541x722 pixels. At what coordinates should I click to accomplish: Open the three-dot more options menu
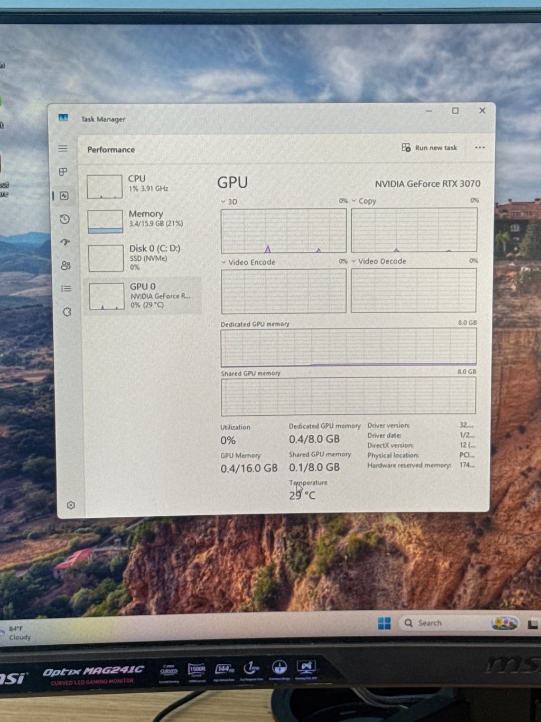480,148
